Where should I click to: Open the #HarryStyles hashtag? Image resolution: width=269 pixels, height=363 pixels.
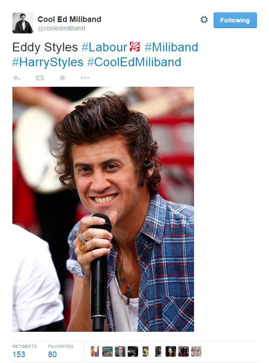(x=48, y=62)
